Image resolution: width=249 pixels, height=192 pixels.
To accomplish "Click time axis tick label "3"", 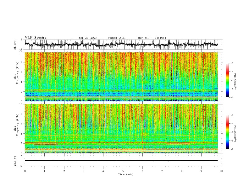I will 84,171.
